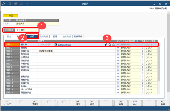170x111 pixels.
Task: Click the F10 中止 button
Action: (x=135, y=103)
